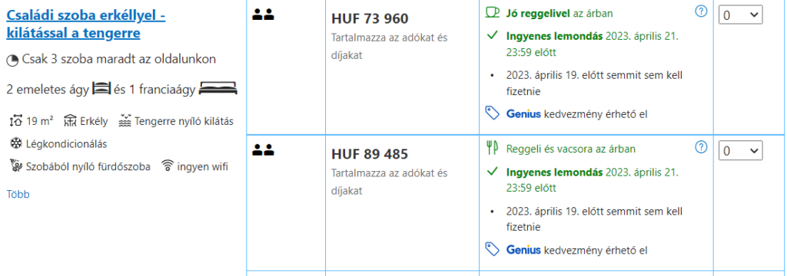Screen dimensions: 787x276
Task: Click the balcony Erkély icon
Action: (70, 120)
